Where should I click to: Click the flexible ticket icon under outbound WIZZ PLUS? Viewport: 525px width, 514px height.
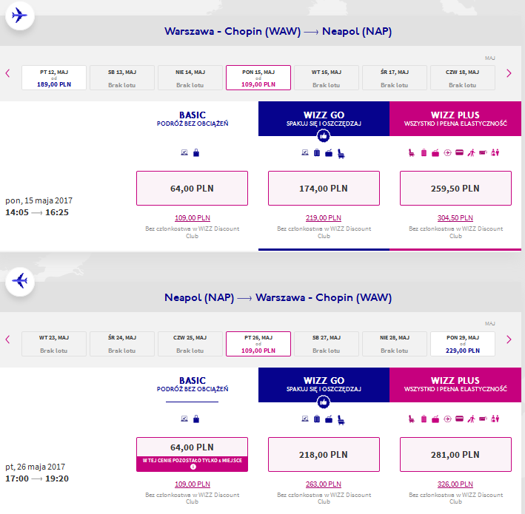pyautogui.click(x=483, y=153)
